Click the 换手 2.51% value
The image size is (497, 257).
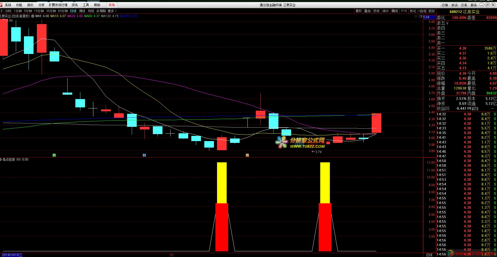[461, 99]
